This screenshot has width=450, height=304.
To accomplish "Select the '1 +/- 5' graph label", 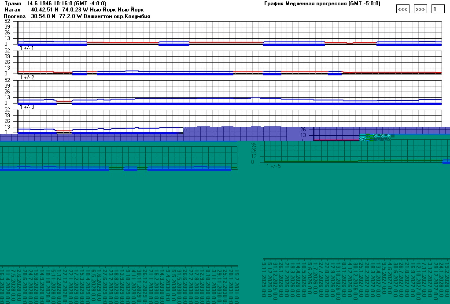I will pos(273,166).
